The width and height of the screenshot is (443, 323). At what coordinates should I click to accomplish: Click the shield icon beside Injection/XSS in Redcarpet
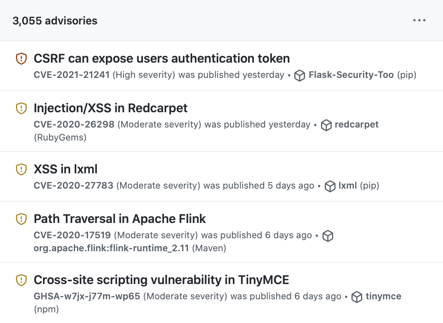pos(21,108)
